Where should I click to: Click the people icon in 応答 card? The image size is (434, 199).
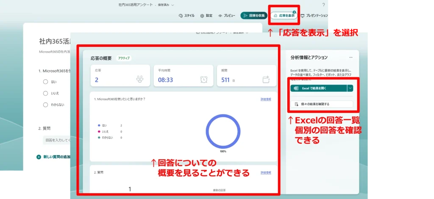point(140,79)
